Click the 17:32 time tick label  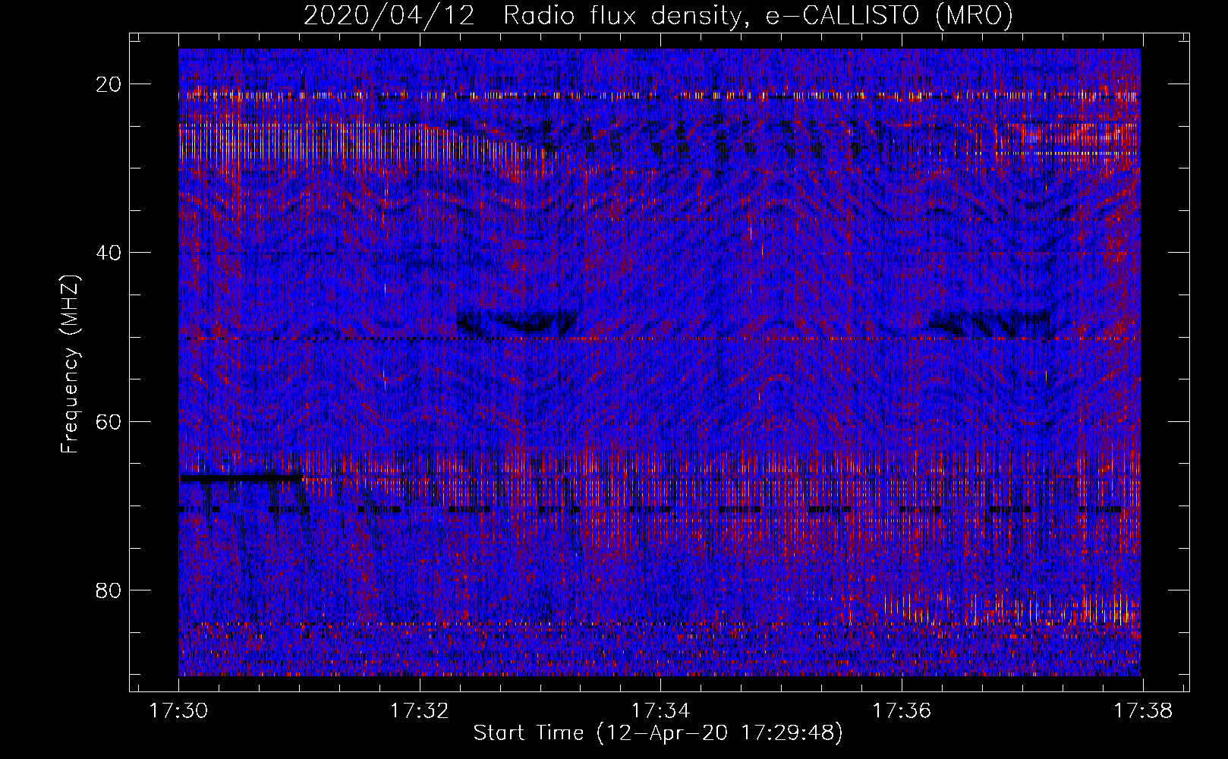click(420, 711)
